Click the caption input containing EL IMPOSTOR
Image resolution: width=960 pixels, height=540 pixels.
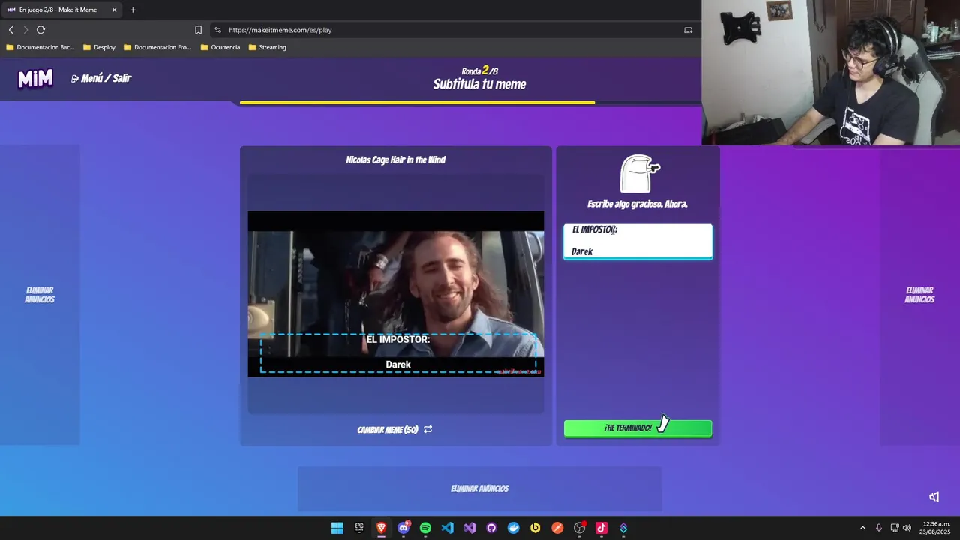(637, 241)
